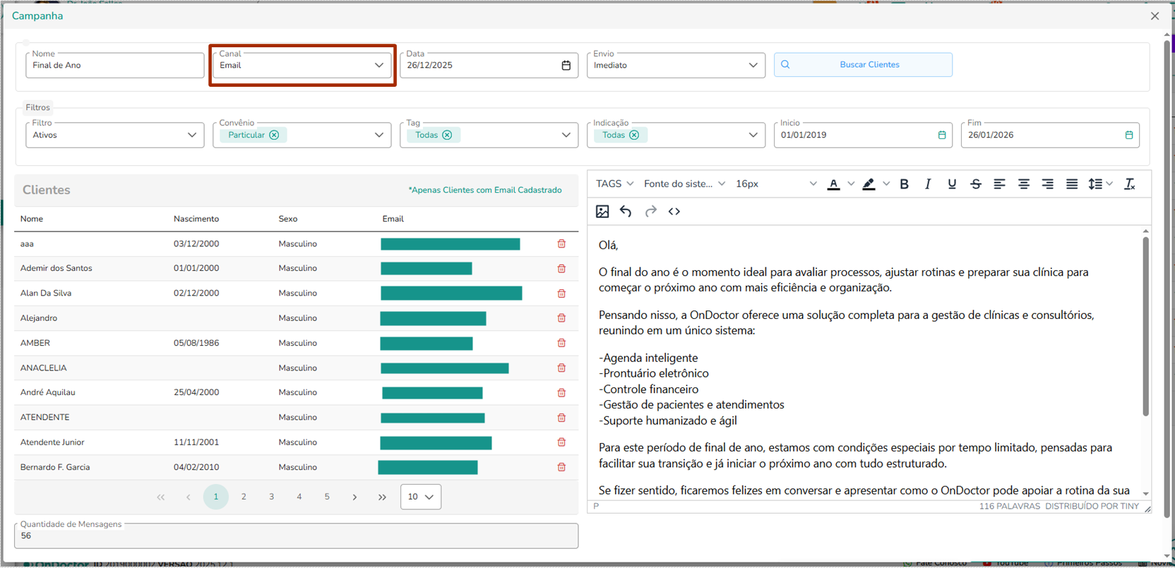Jump to the last clients page

pyautogui.click(x=382, y=497)
